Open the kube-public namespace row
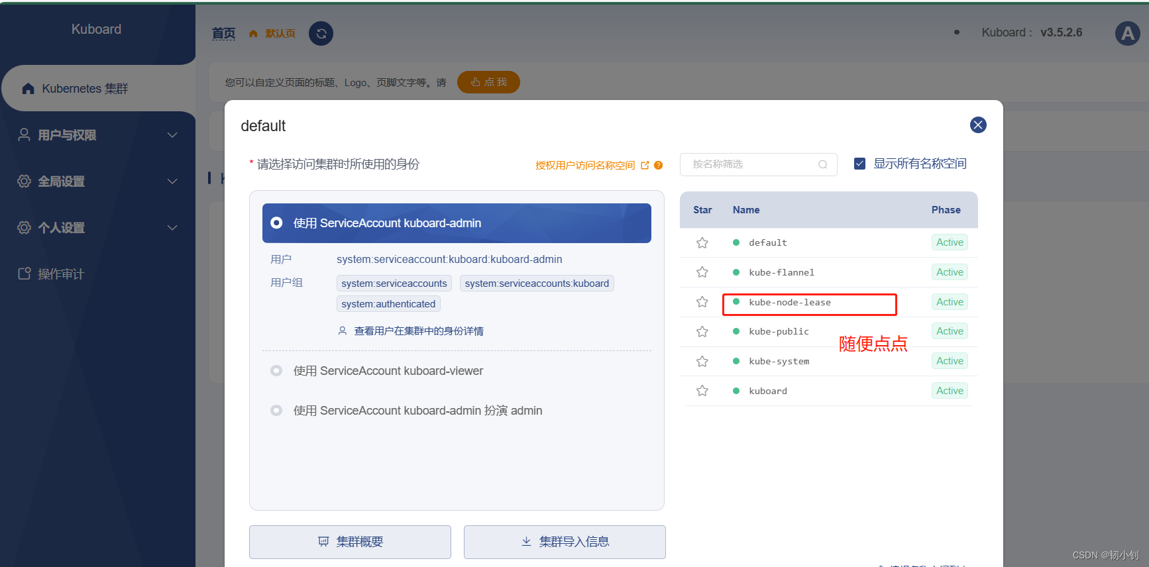The width and height of the screenshot is (1149, 567). click(829, 331)
